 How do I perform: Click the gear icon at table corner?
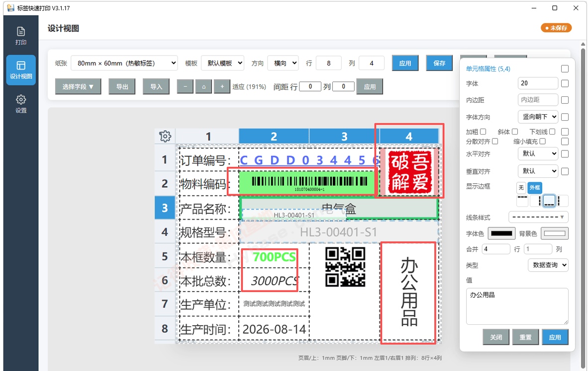point(165,136)
